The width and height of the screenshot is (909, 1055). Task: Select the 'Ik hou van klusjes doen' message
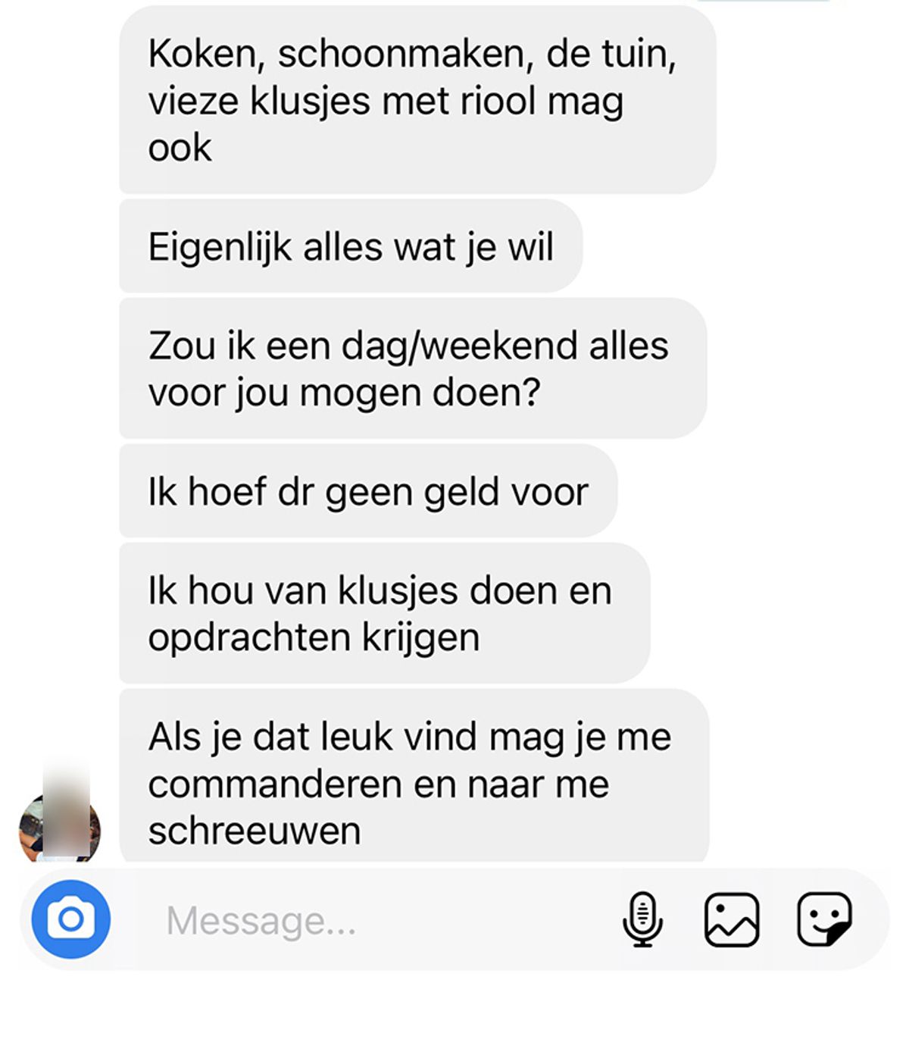coord(384,613)
